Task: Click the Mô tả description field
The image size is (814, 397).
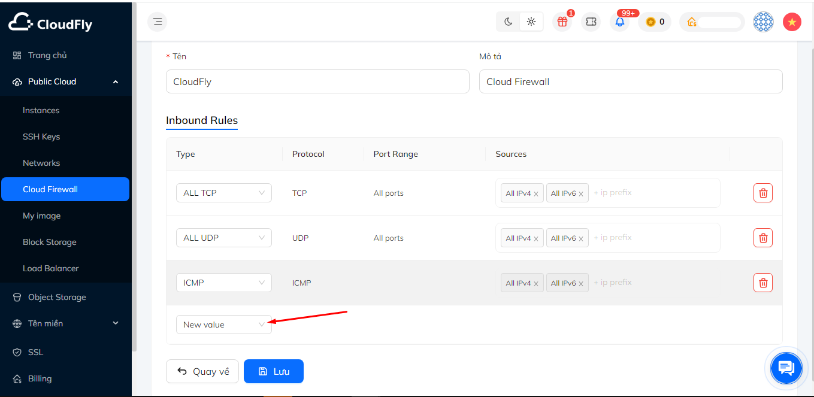Action: [x=631, y=81]
